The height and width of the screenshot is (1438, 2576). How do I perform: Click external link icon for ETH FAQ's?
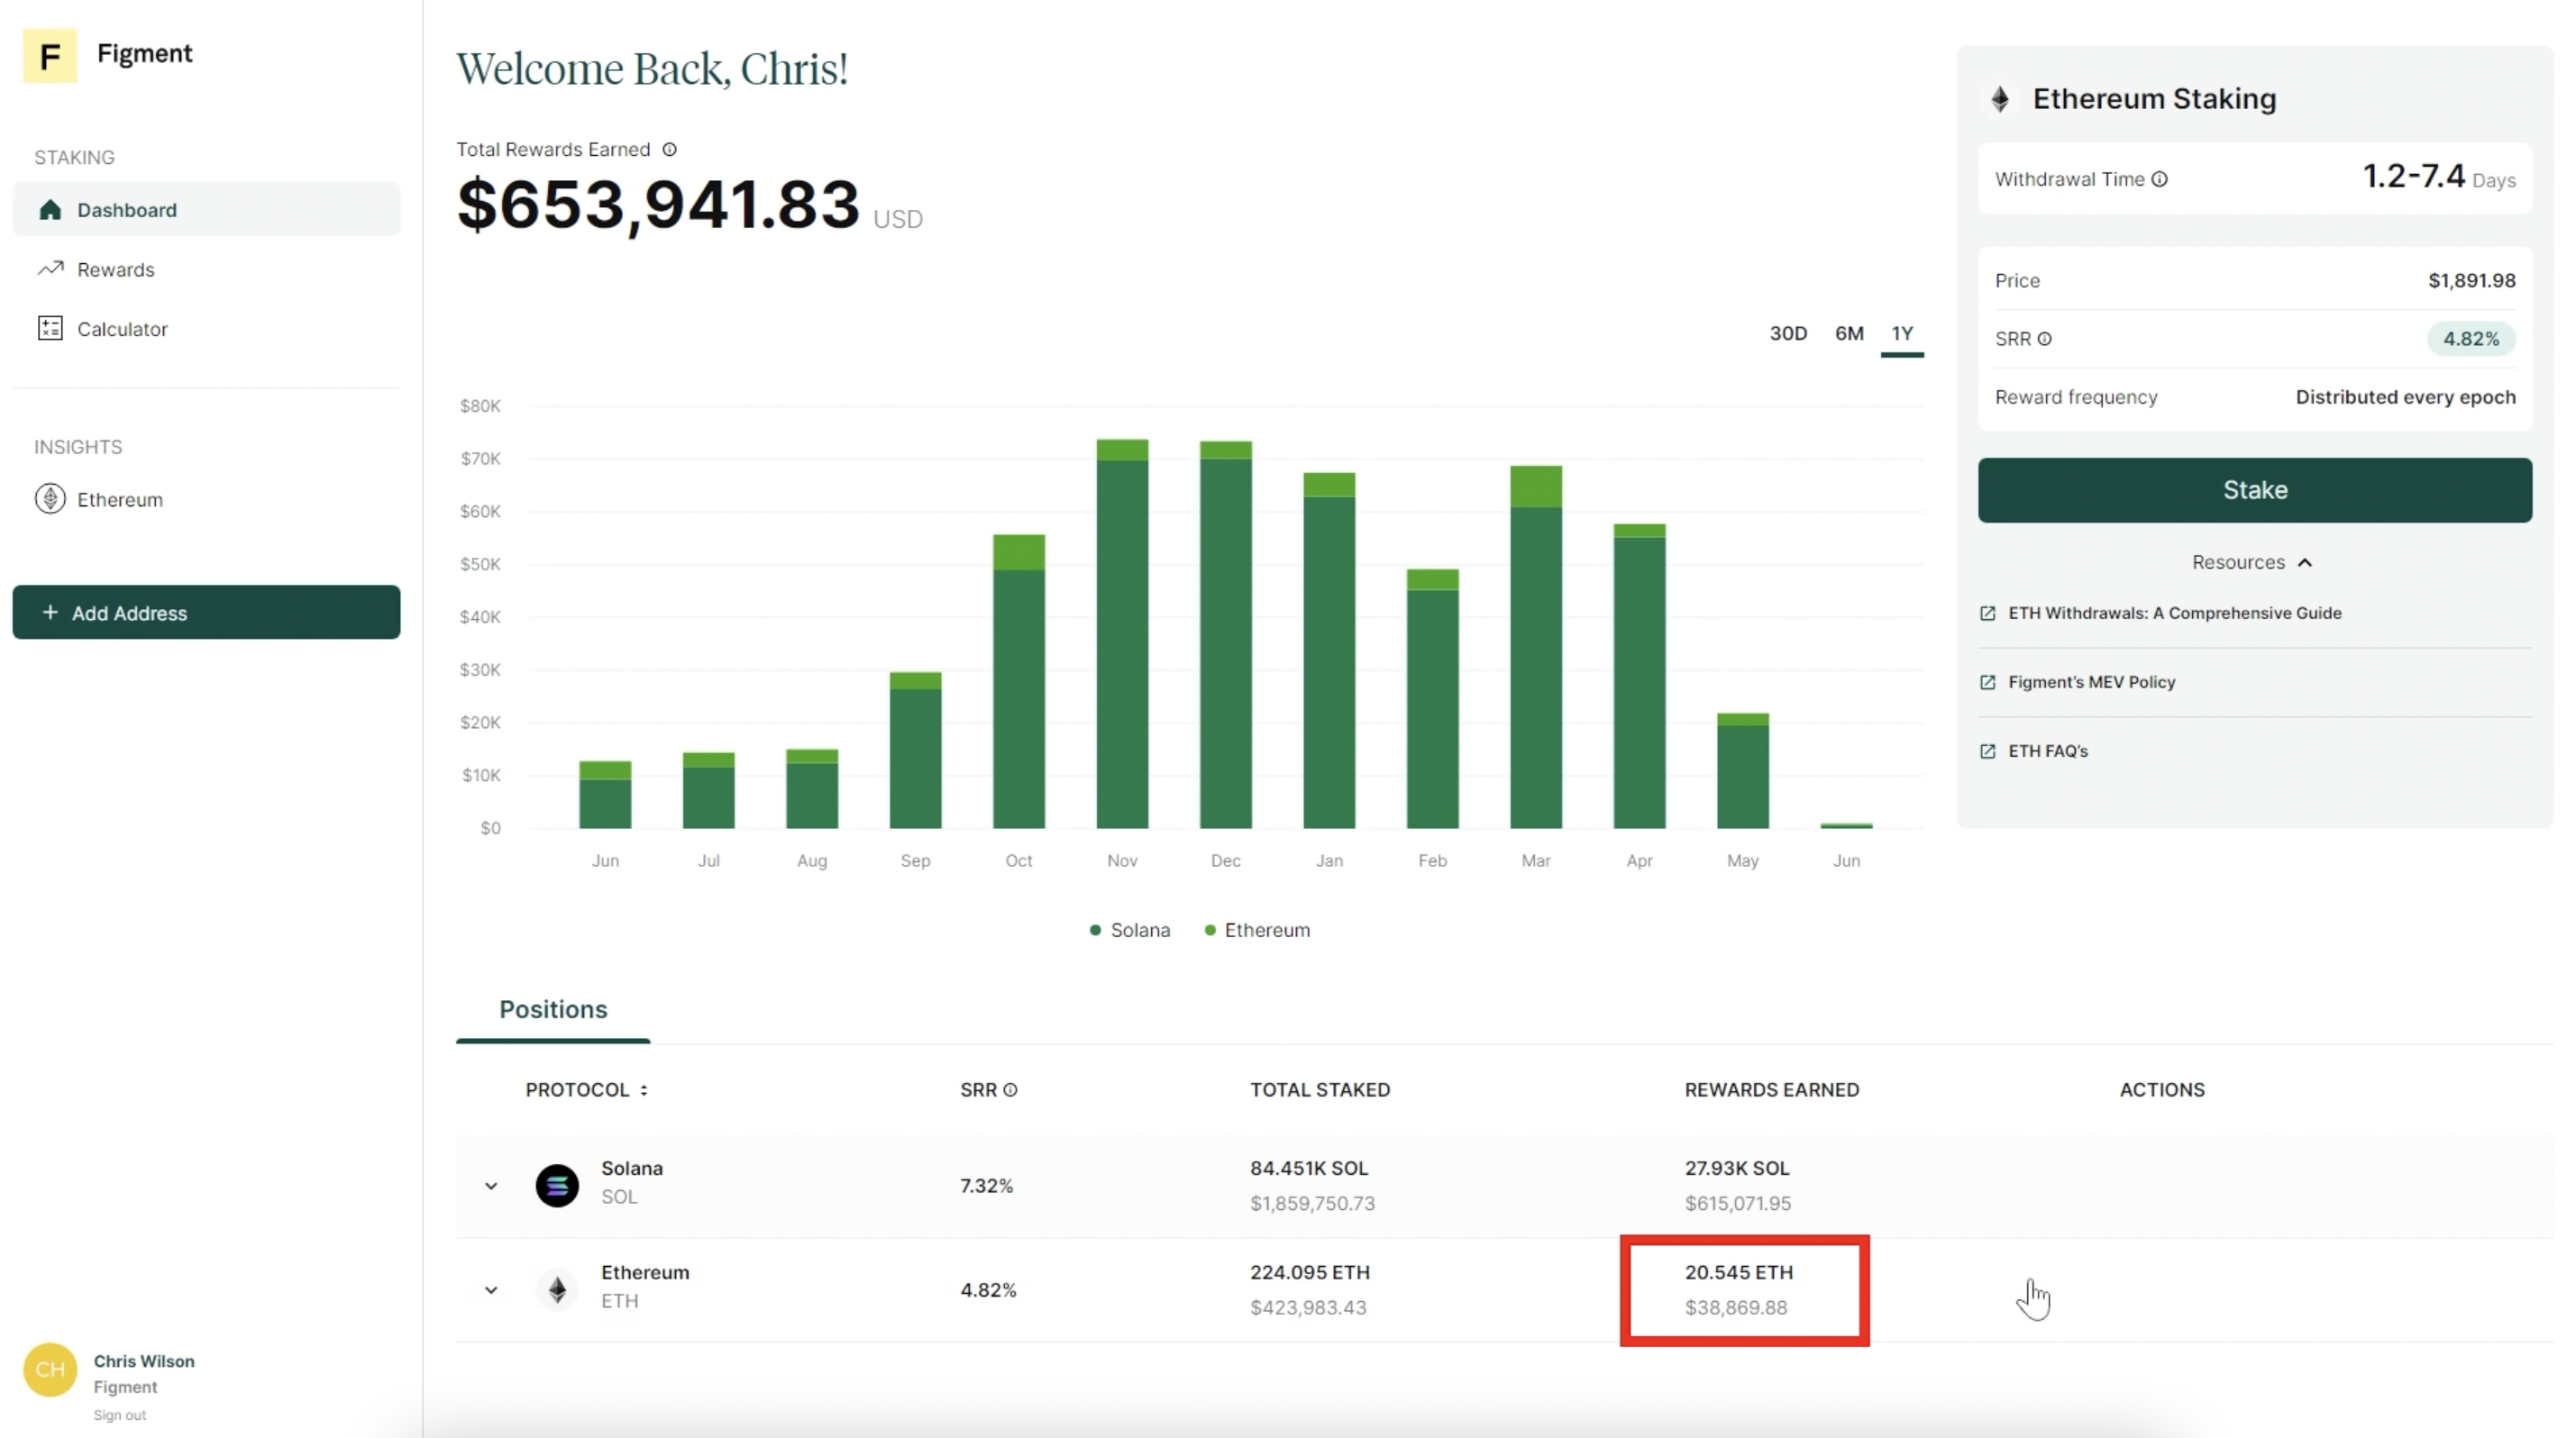tap(1988, 751)
